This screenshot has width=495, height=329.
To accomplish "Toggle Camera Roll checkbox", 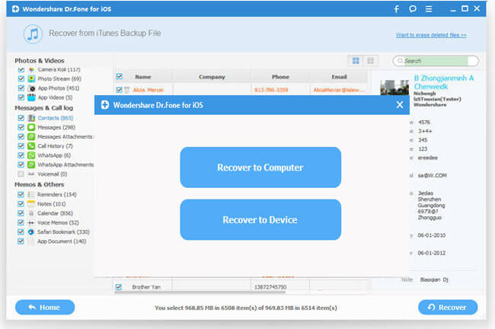I will pyautogui.click(x=21, y=69).
